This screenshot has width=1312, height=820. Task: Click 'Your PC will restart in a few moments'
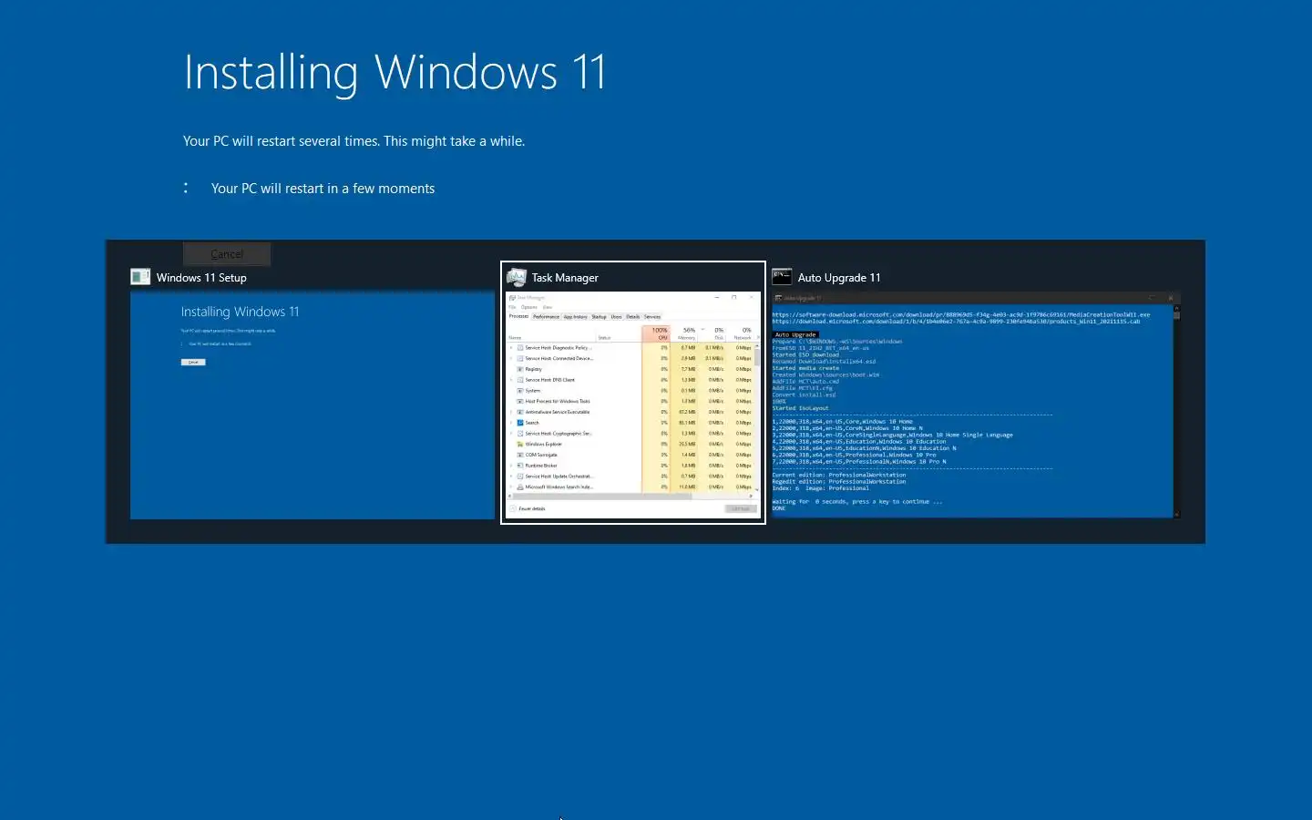tap(323, 189)
